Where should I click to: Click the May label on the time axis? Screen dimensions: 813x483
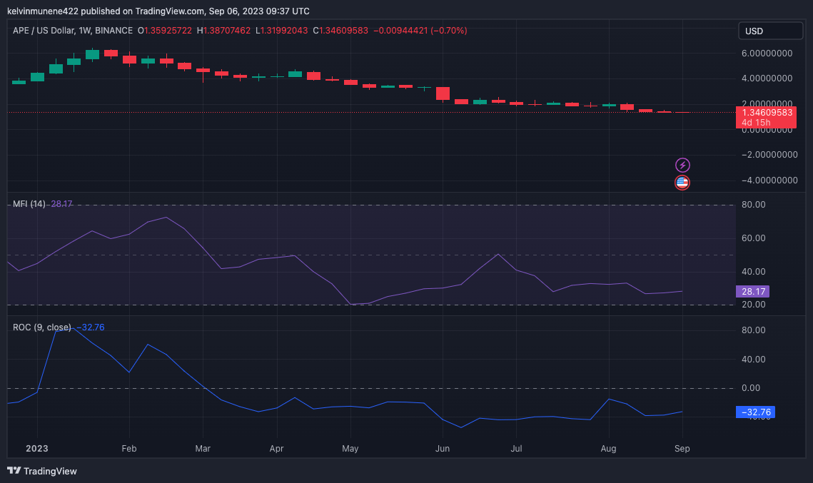pyautogui.click(x=350, y=448)
